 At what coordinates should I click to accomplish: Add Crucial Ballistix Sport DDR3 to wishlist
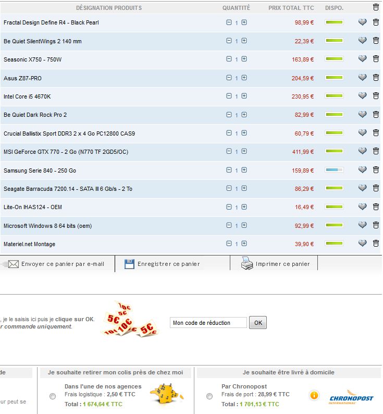362,132
